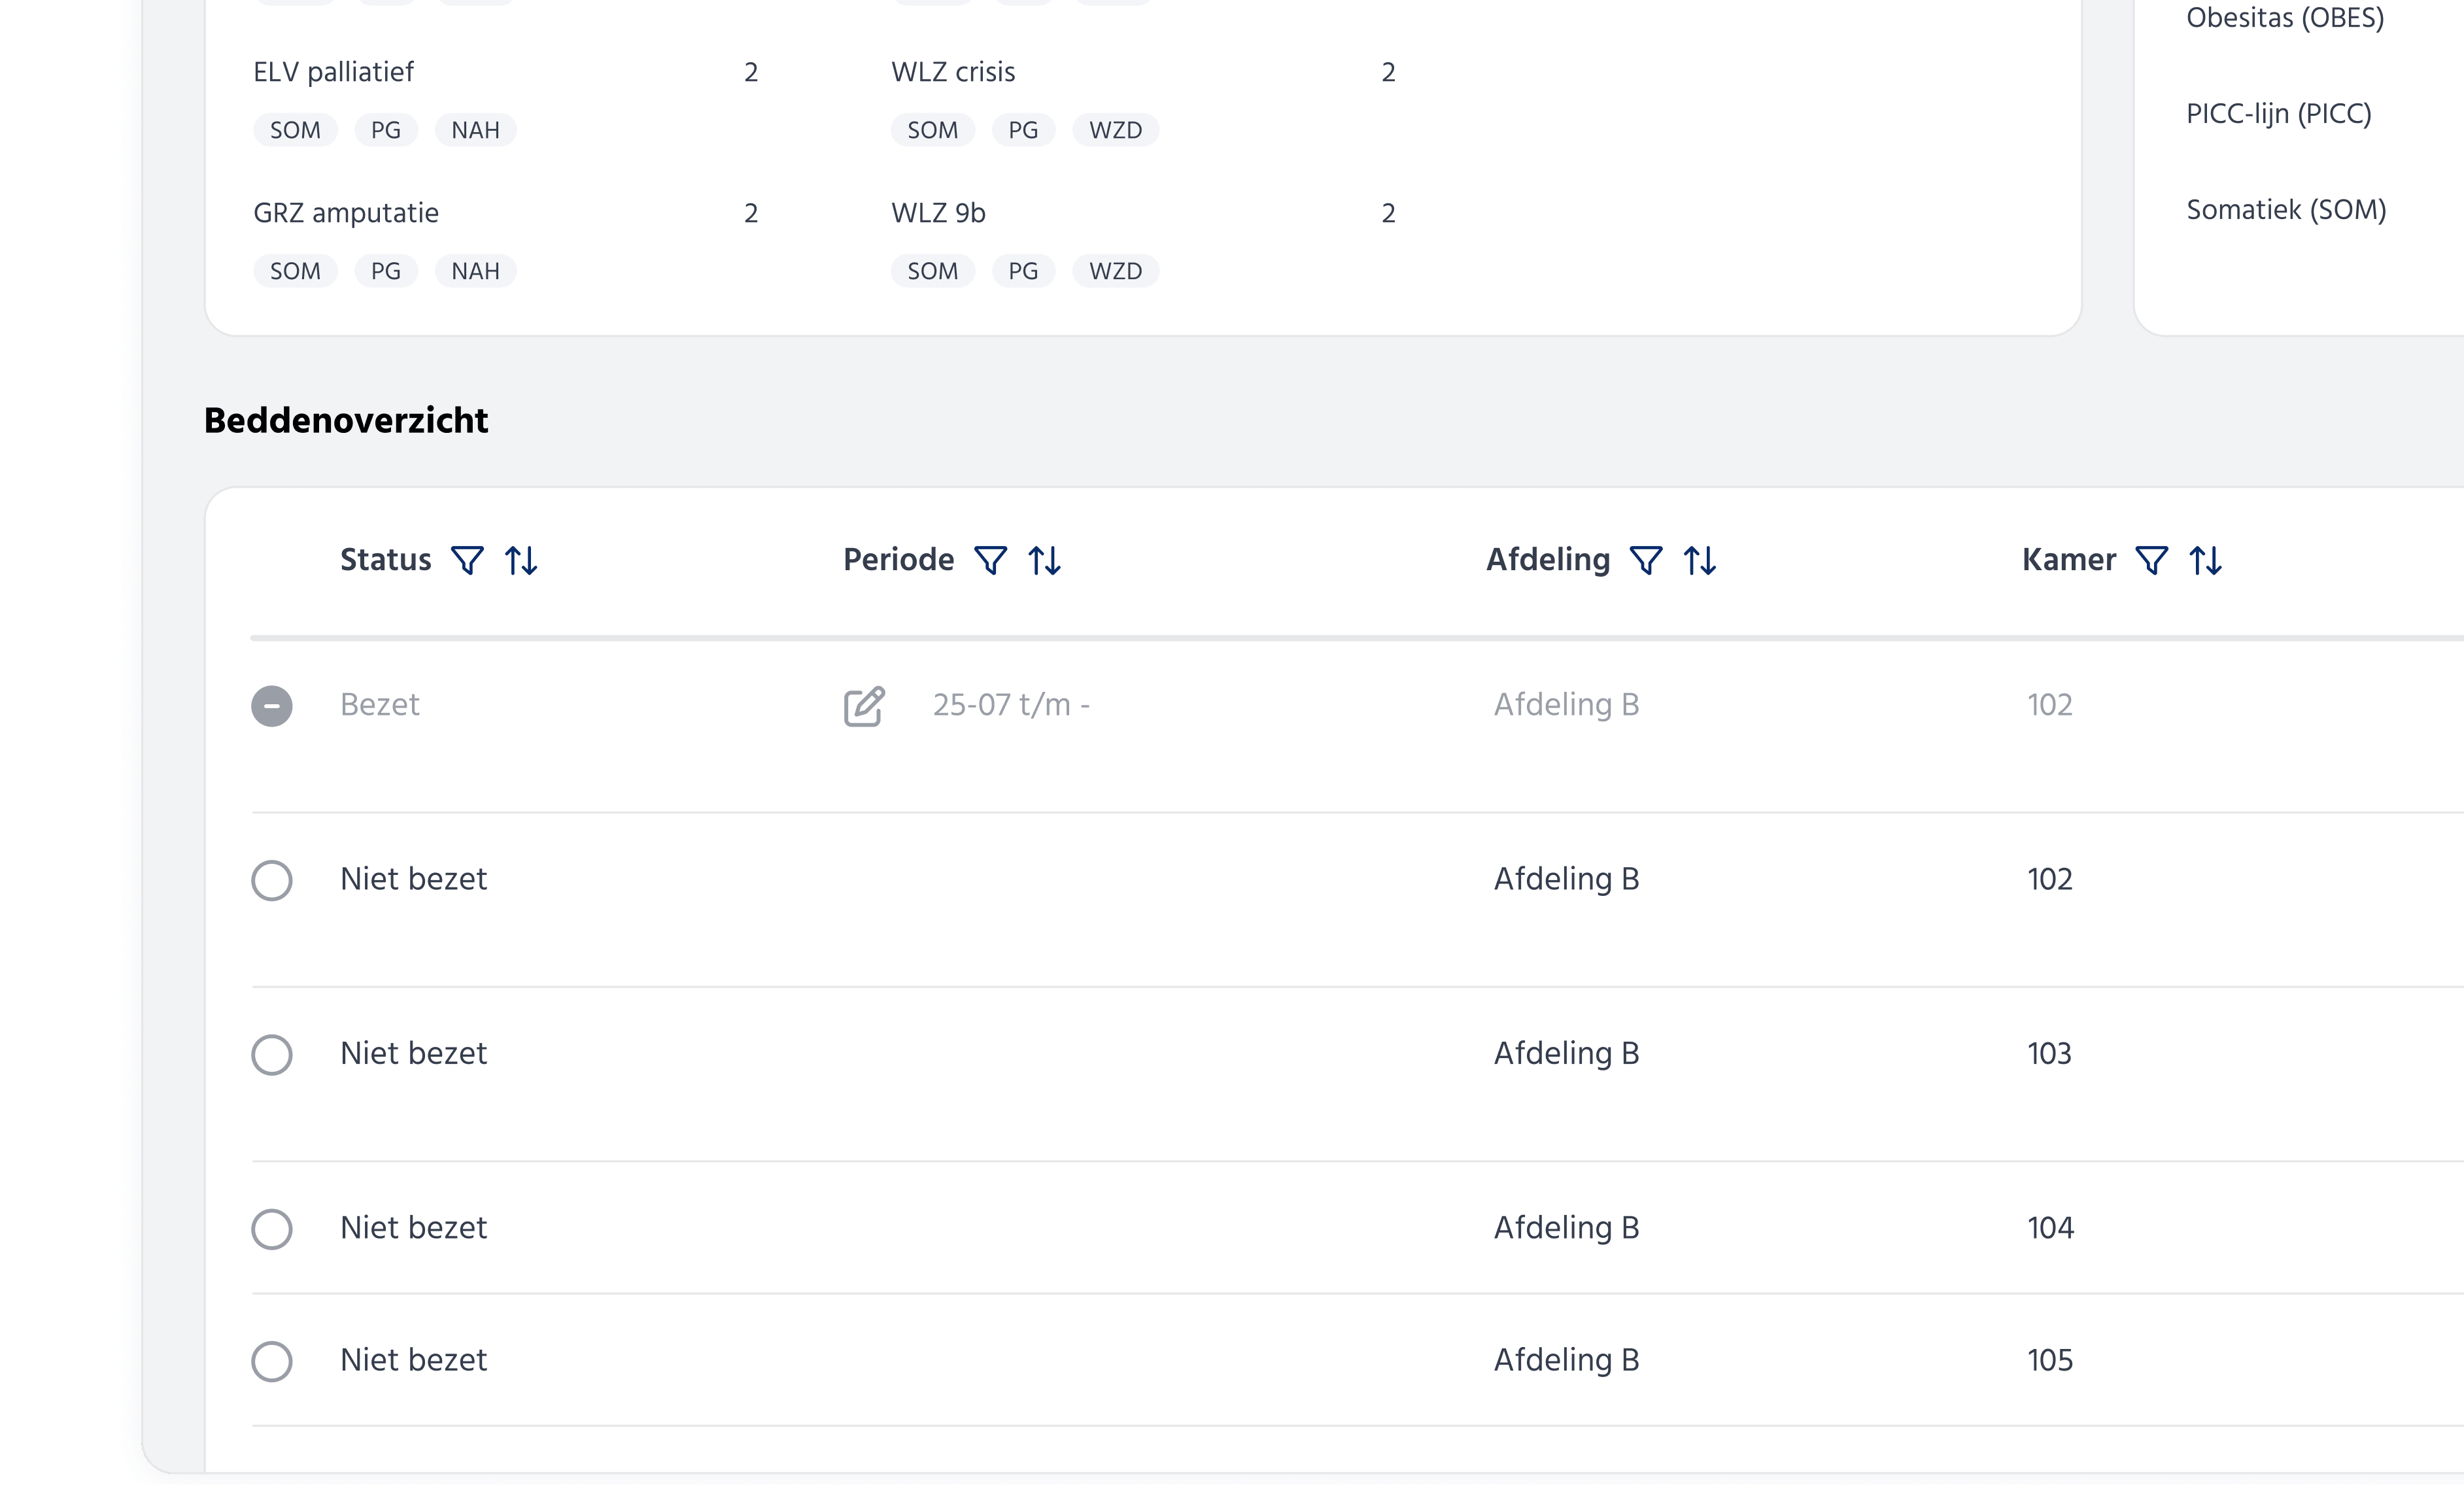Select the Niet bezet bed in room 102
This screenshot has width=2464, height=1485.
[x=272, y=880]
